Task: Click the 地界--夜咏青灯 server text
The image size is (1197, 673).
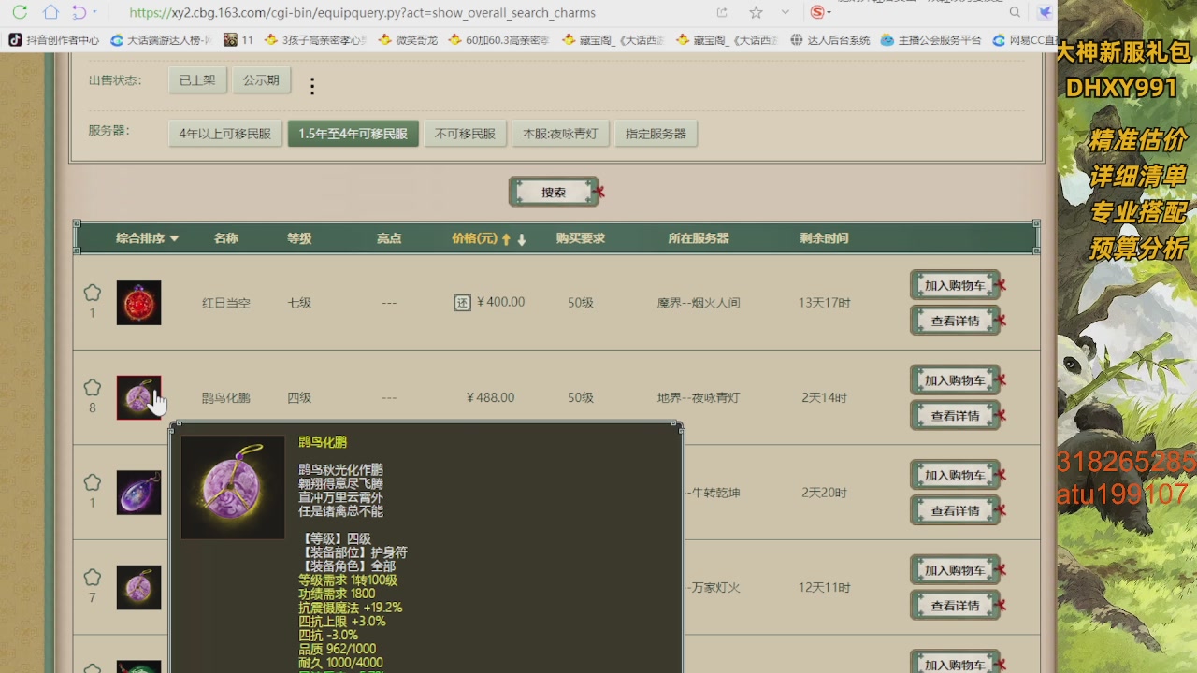Action: coord(699,397)
